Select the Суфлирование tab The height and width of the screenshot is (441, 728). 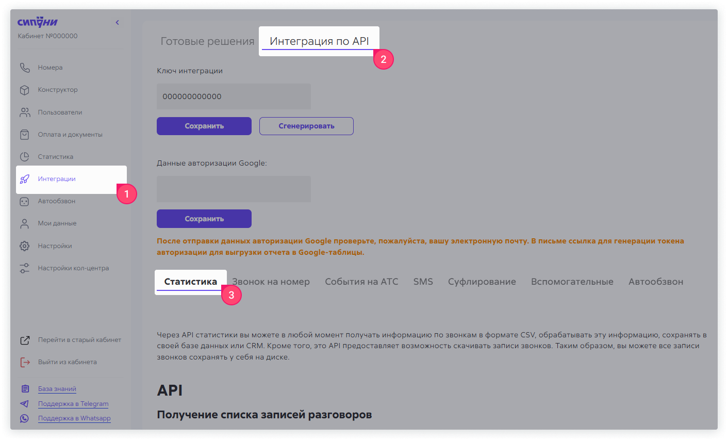tap(482, 281)
